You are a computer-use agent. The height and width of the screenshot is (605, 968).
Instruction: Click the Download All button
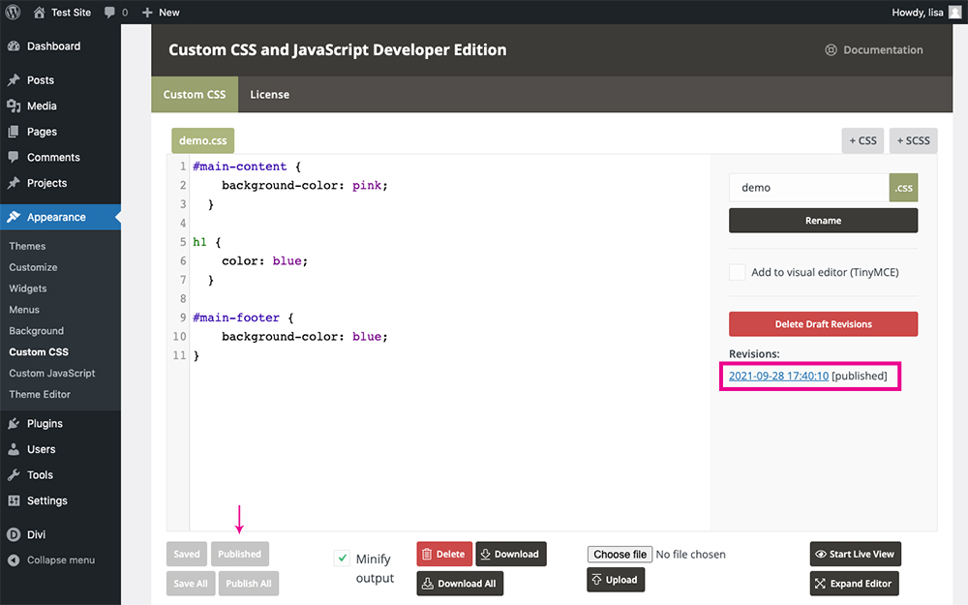coord(460,584)
